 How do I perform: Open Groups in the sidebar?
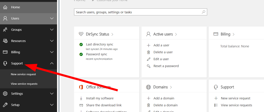pos(28,30)
